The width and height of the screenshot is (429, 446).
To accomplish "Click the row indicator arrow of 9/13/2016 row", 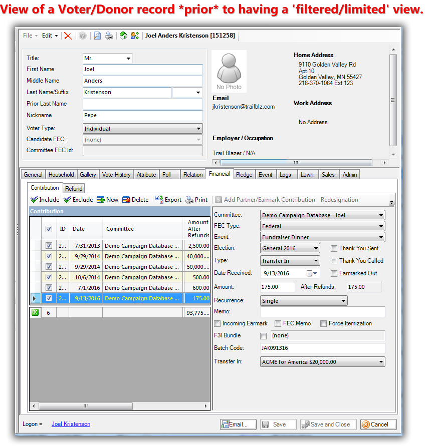I will pyautogui.click(x=35, y=298).
